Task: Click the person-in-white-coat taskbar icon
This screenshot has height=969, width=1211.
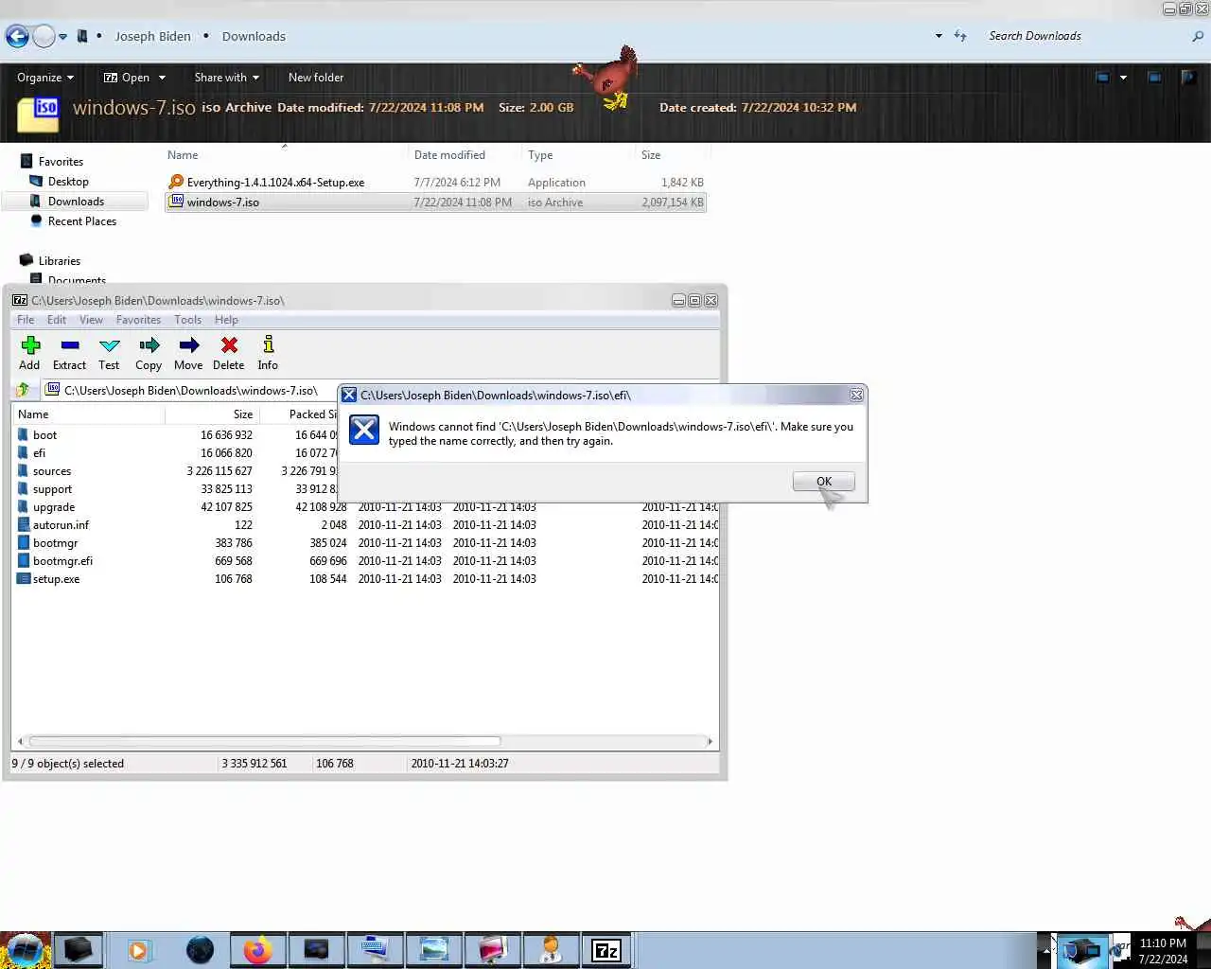Action: tap(551, 950)
